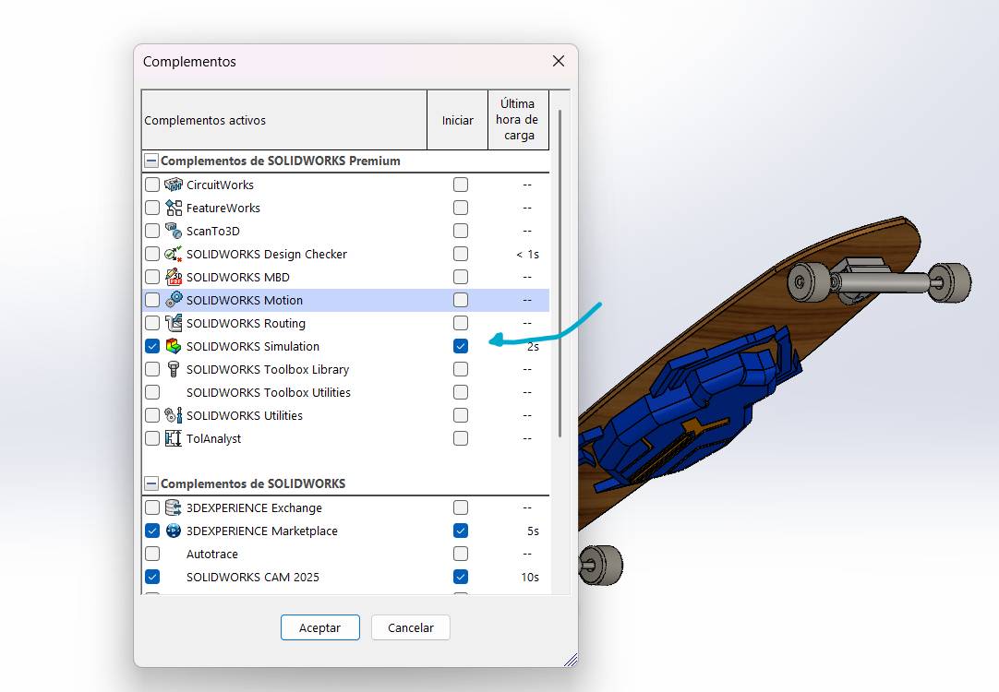Click the FeatureWorks add-in icon
This screenshot has width=999, height=692.
(174, 208)
